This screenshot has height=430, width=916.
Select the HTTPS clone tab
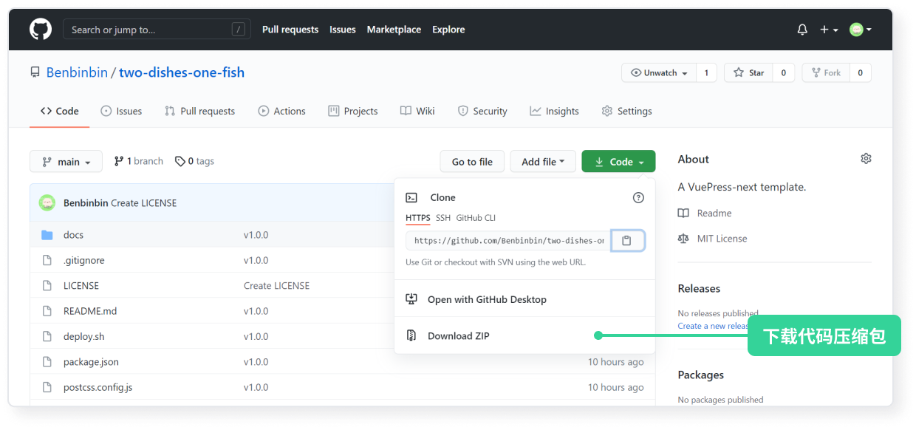coord(417,218)
